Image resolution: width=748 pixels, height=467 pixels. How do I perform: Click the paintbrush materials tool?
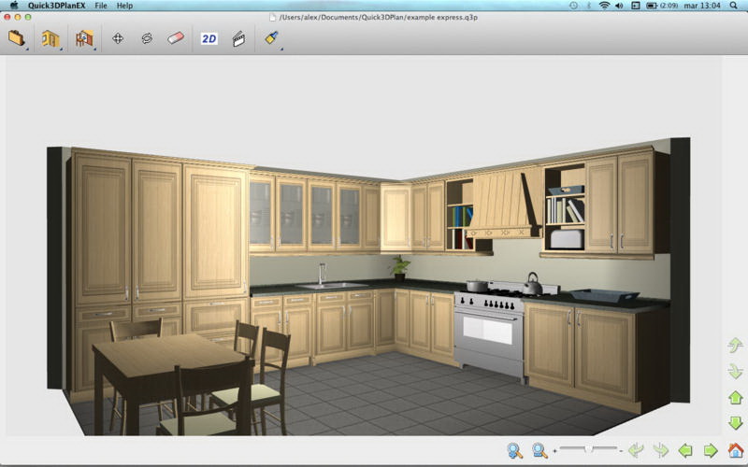click(271, 38)
